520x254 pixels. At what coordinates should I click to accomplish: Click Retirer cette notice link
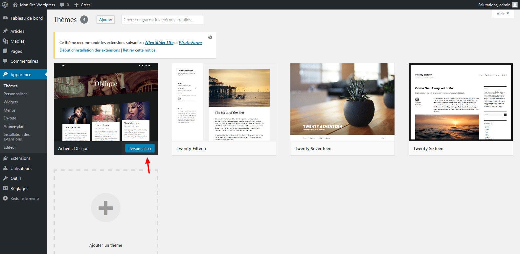tap(139, 50)
